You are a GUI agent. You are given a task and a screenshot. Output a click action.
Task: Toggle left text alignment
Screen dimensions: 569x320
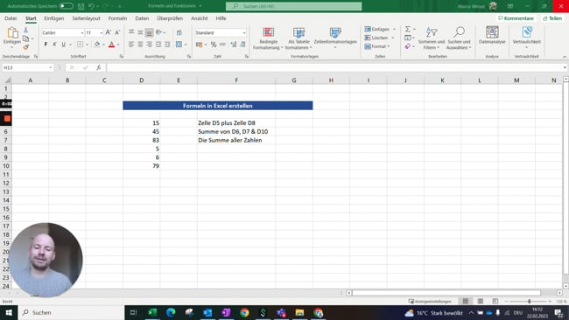pyautogui.click(x=131, y=45)
